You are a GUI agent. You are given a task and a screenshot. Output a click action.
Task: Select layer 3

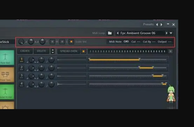point(22,76)
